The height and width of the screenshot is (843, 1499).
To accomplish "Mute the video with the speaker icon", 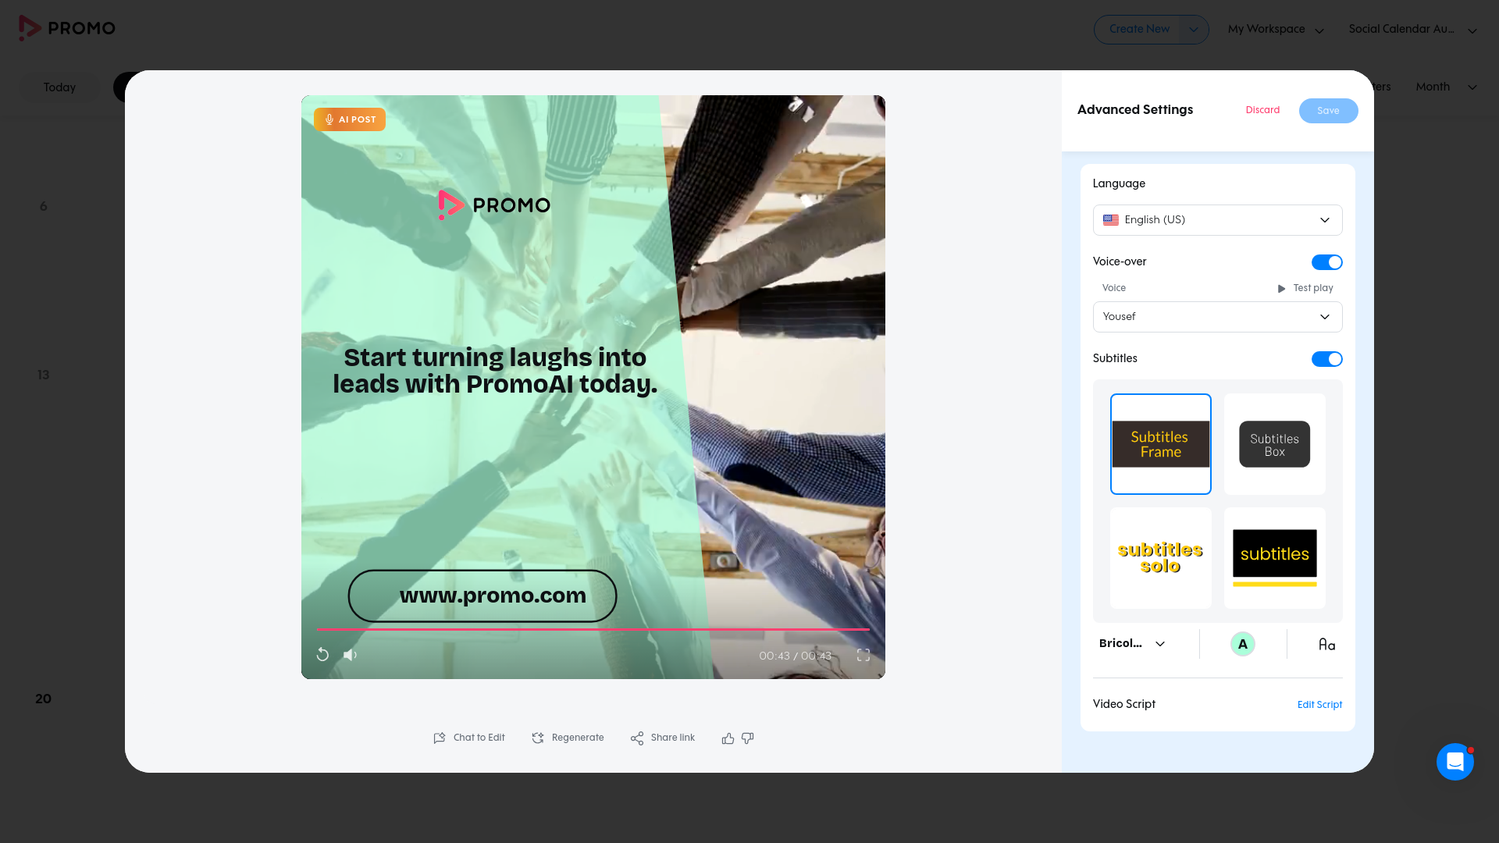I will click(x=350, y=655).
